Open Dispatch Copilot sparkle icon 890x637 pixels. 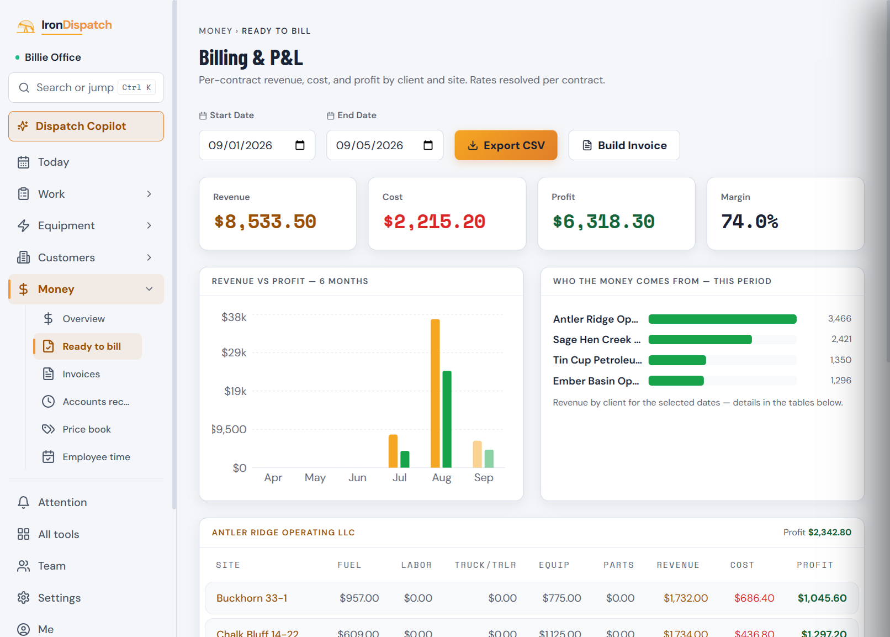tap(23, 126)
